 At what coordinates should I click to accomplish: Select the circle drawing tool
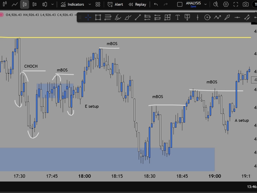[x=207, y=17]
